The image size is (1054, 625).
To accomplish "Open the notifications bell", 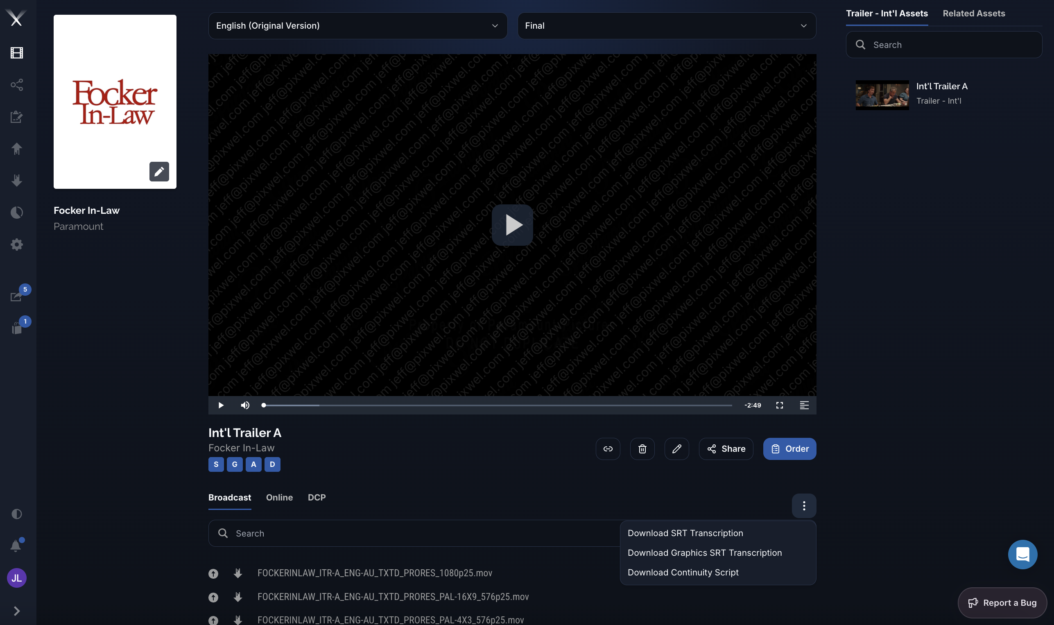I will (16, 546).
